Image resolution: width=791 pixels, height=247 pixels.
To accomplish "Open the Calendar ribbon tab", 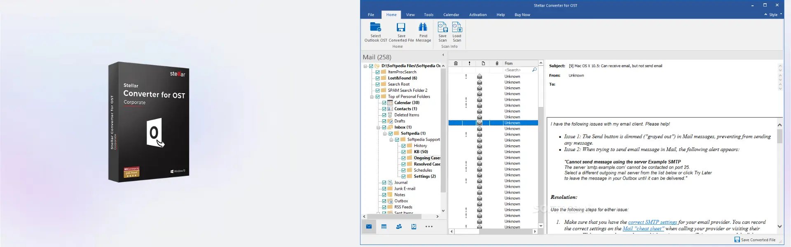I will [451, 15].
